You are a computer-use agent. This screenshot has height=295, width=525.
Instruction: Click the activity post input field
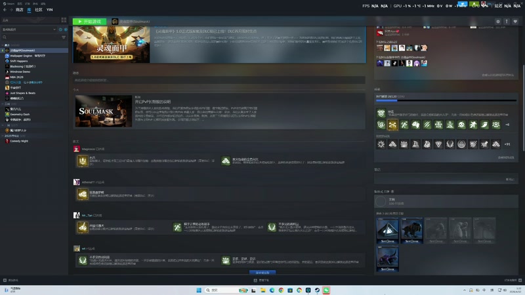[219, 80]
